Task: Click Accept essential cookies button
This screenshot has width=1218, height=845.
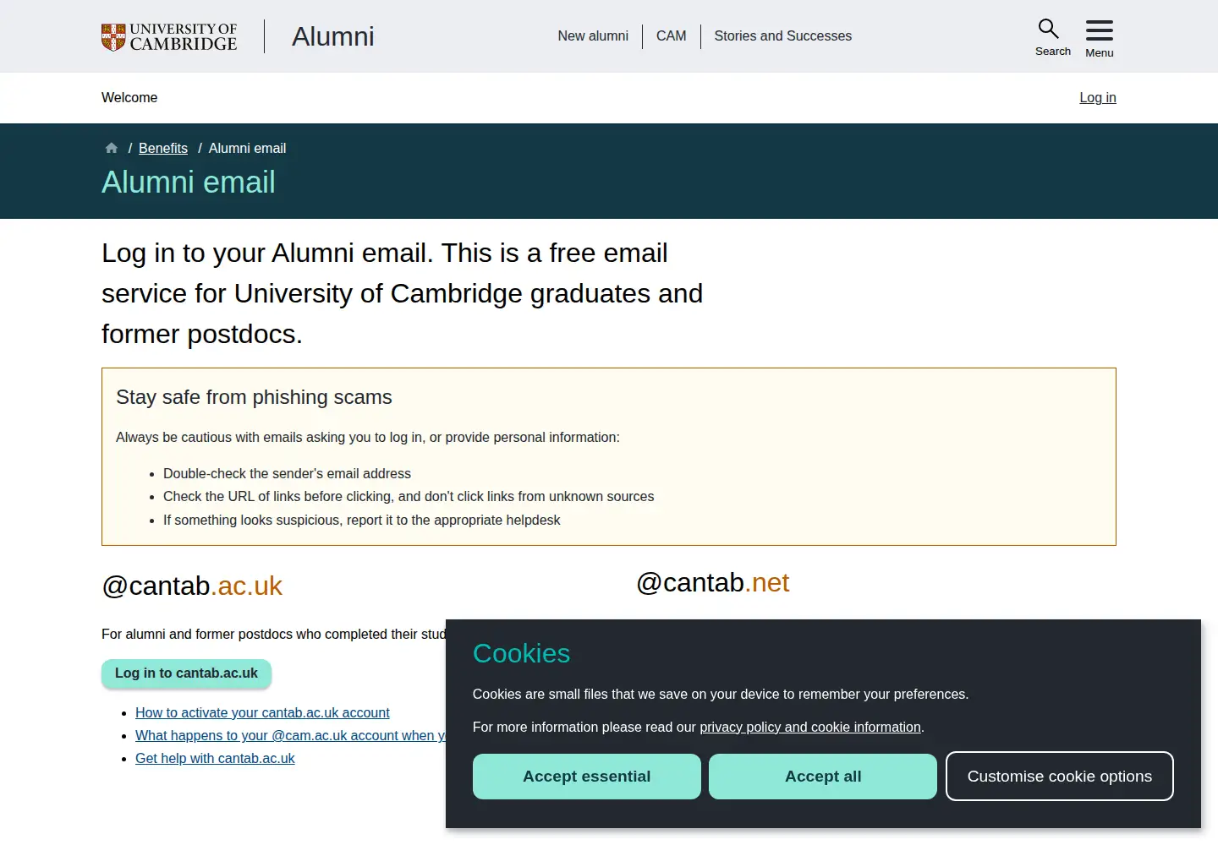Action: point(587,777)
